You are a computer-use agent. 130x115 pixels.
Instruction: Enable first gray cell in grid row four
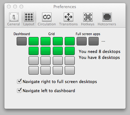34,70
